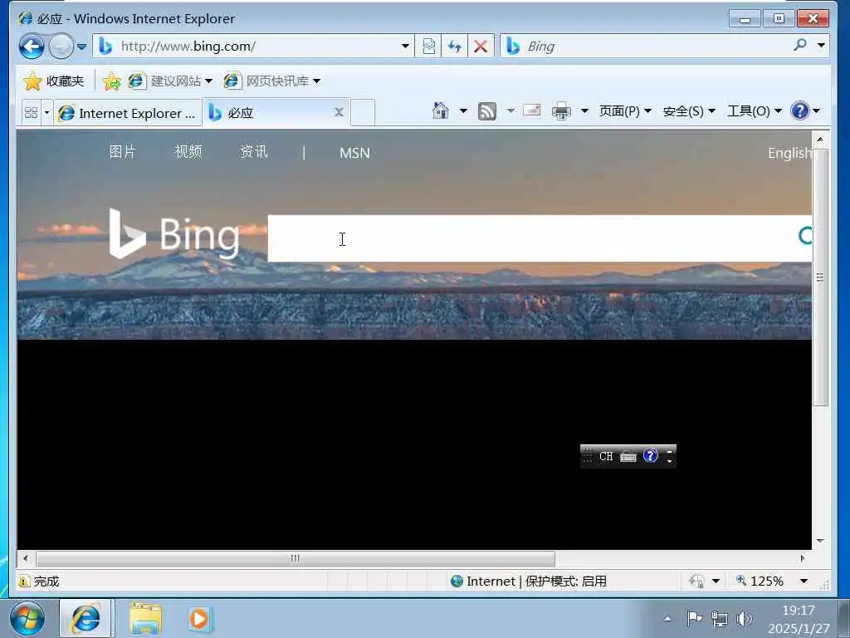The height and width of the screenshot is (638, 850).
Task: Launch Windows Media Player from taskbar
Action: coord(199,618)
